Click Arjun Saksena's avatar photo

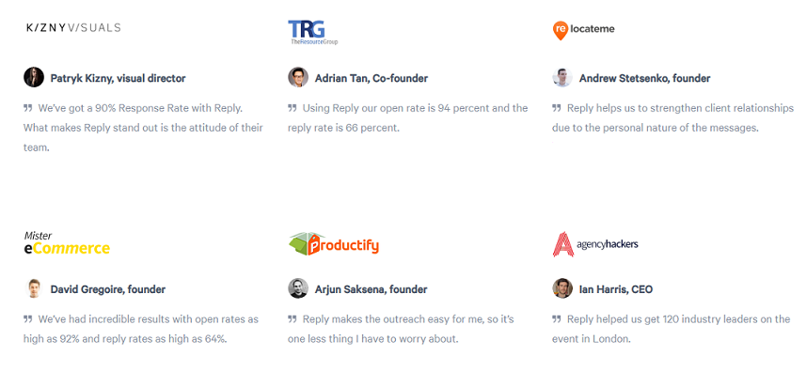298,289
